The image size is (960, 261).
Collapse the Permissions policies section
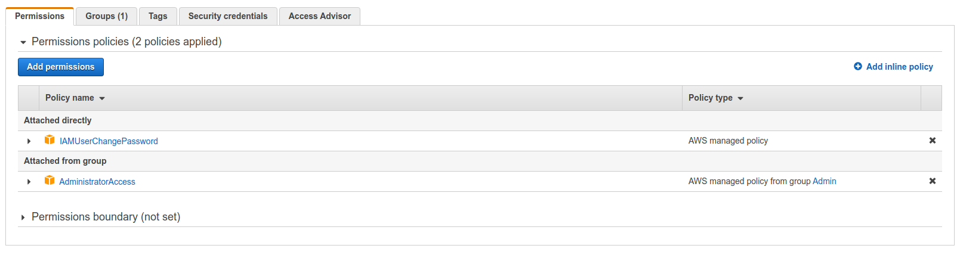point(23,42)
